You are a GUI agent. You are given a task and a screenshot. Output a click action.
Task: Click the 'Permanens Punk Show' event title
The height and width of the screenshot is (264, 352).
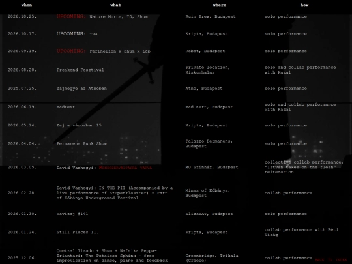coord(81,143)
